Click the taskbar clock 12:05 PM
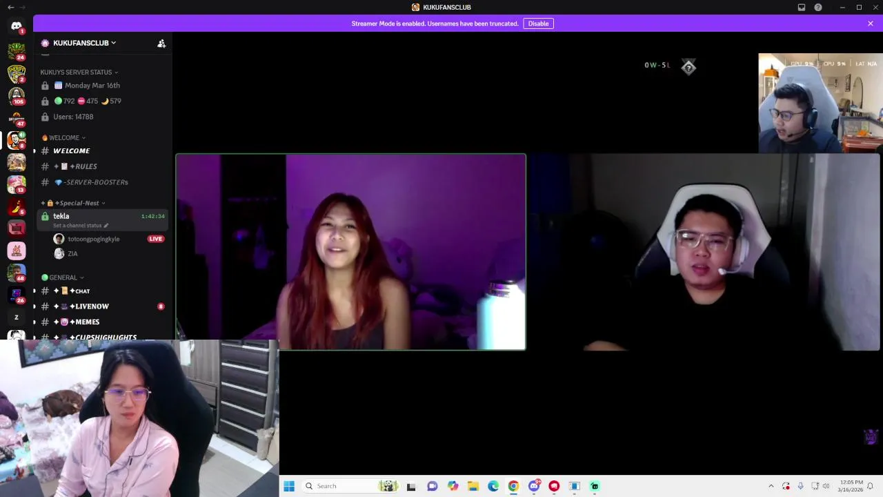 pos(851,486)
